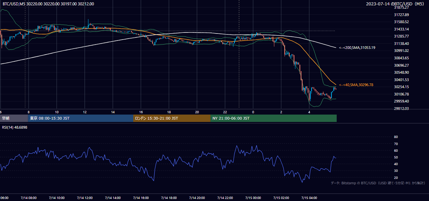
Task: Select the 東京 08:00-15:30 JST session bar
Action: point(81,118)
